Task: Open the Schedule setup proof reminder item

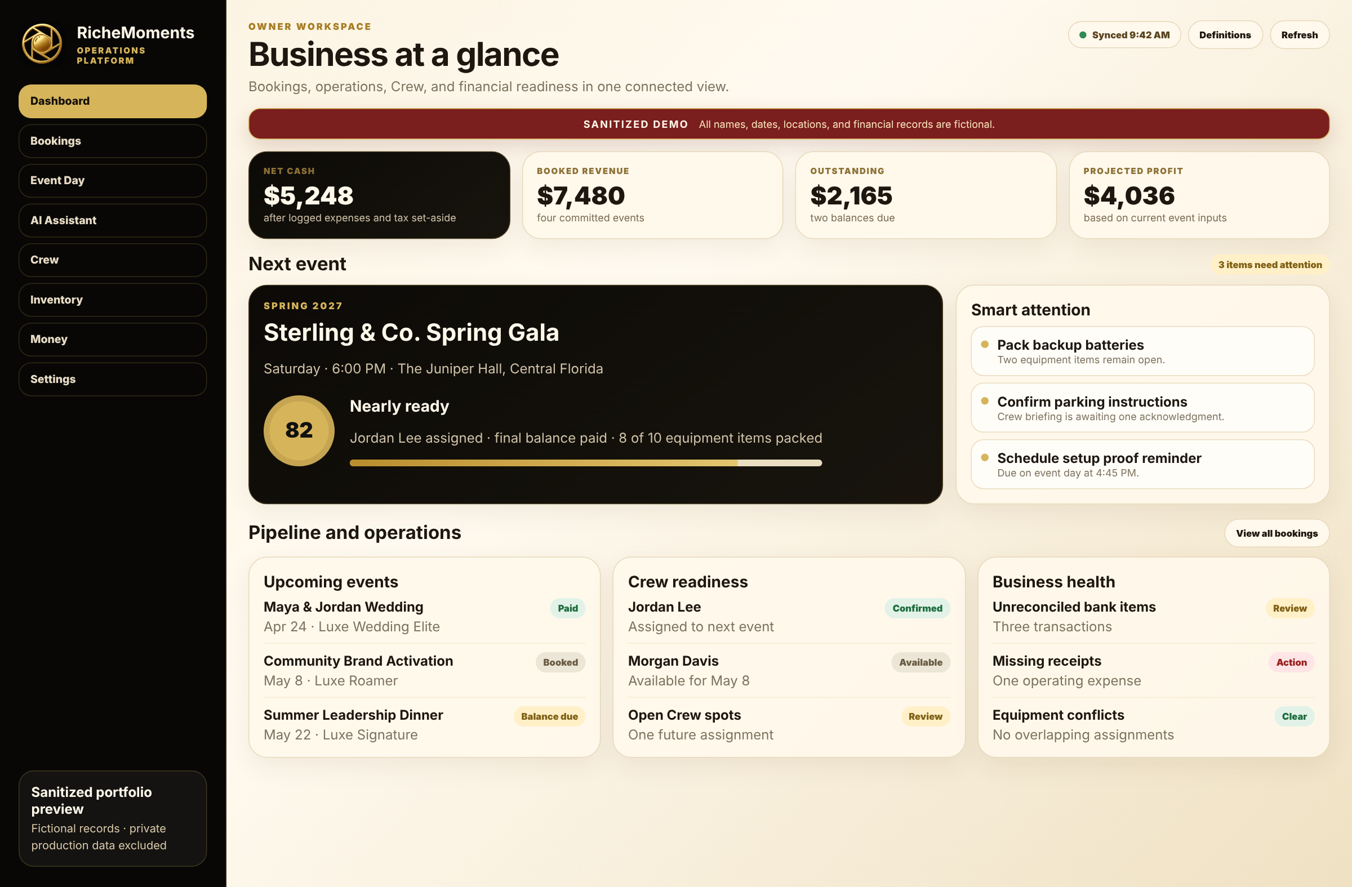Action: [x=1142, y=464]
